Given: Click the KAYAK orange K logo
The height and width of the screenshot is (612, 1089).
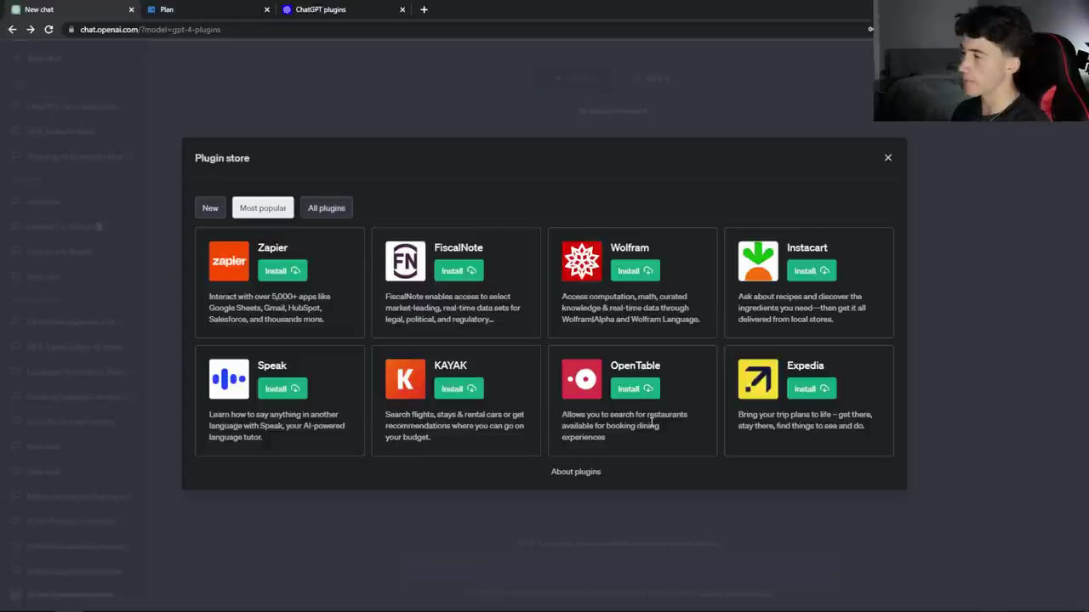Looking at the screenshot, I should [x=405, y=379].
